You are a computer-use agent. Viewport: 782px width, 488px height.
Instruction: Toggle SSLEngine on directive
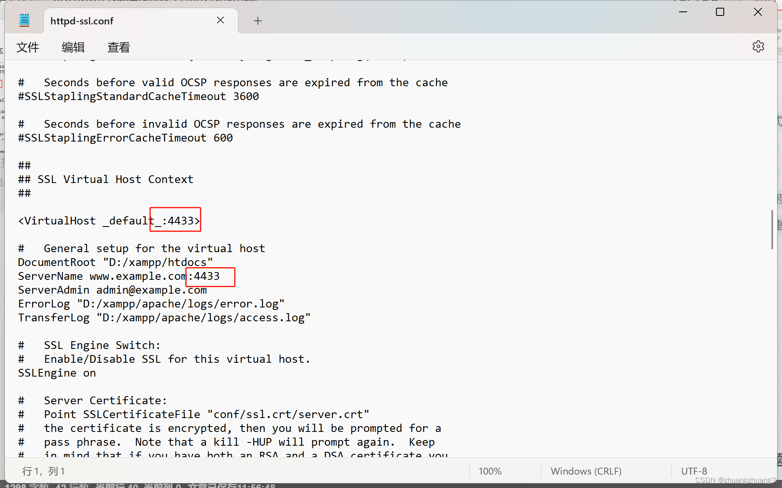click(57, 372)
